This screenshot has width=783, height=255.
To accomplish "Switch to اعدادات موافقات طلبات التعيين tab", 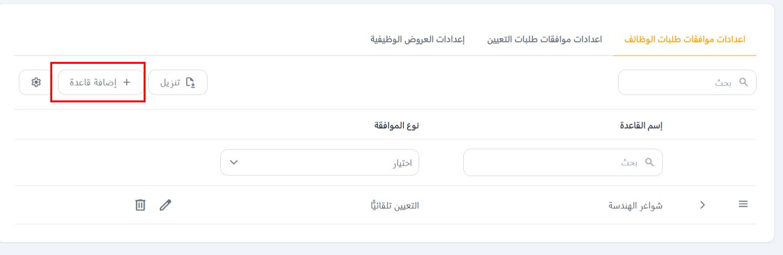I will click(x=544, y=40).
